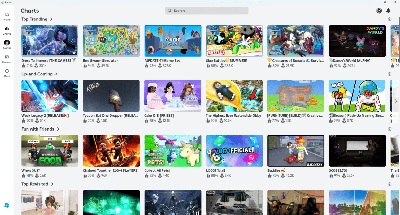Screen dimensions: 400x215
Task: Open the Cake Off! thumbnail
Action: (173, 96)
